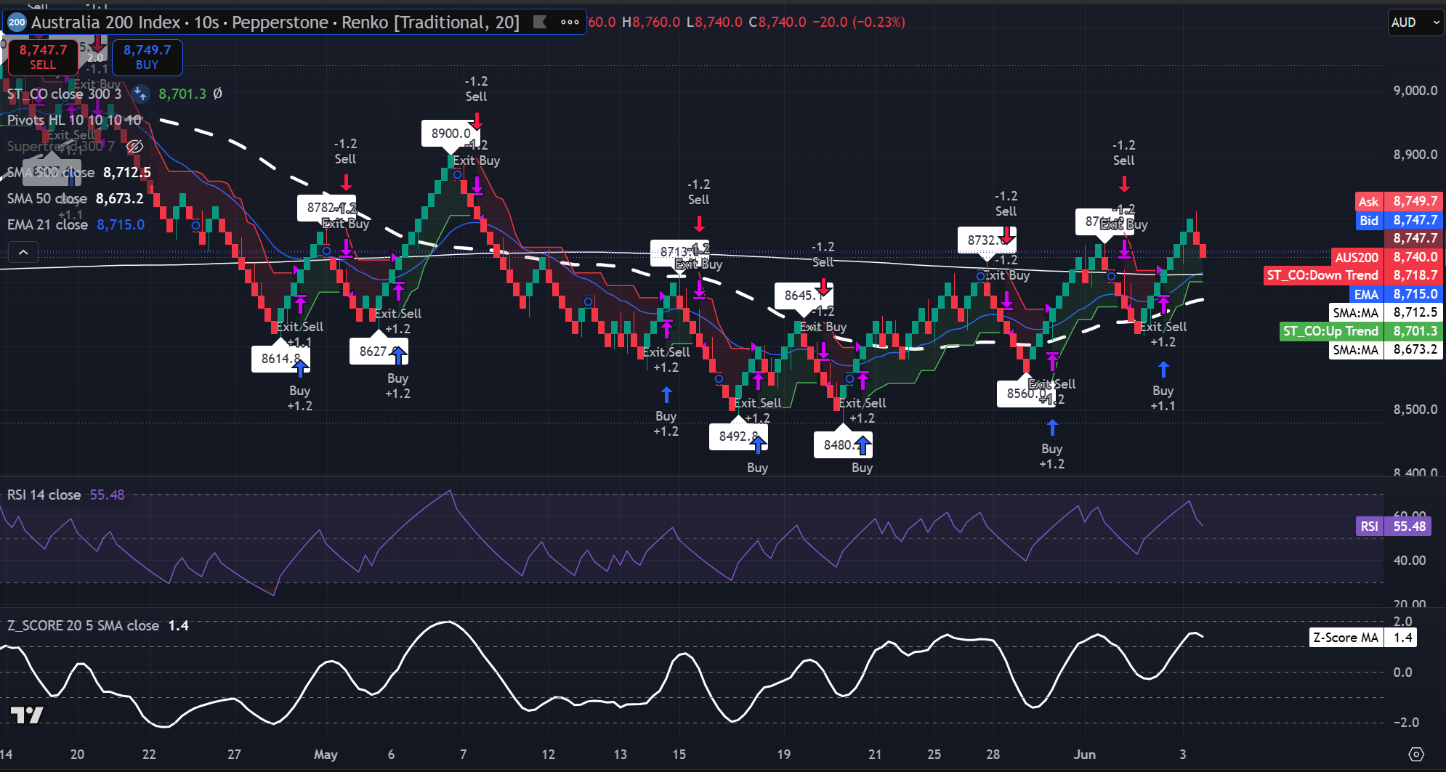Click the blue BUY 8,749.7 button

147,57
